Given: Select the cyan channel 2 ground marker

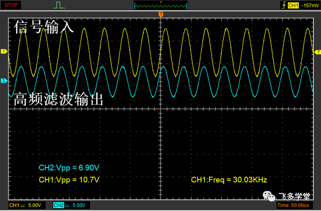Looking at the screenshot, I should click(4, 81).
